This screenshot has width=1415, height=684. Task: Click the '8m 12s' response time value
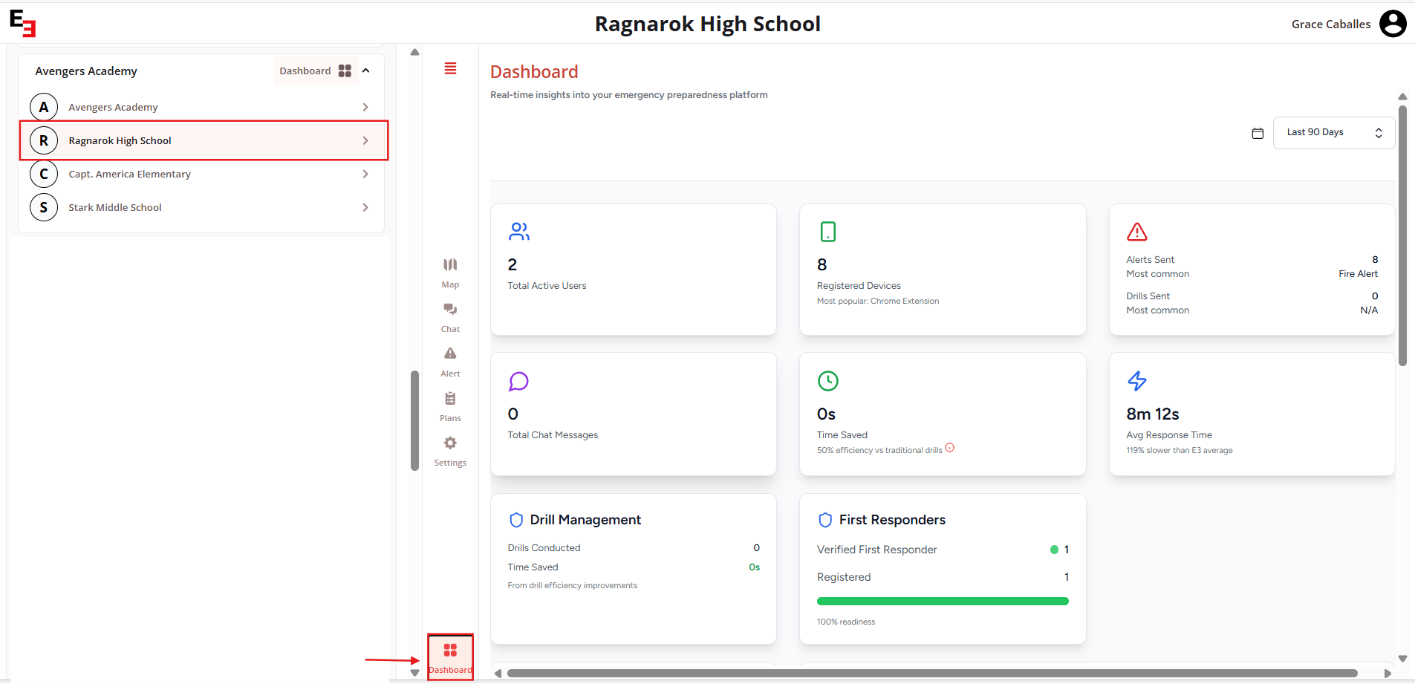1153,414
